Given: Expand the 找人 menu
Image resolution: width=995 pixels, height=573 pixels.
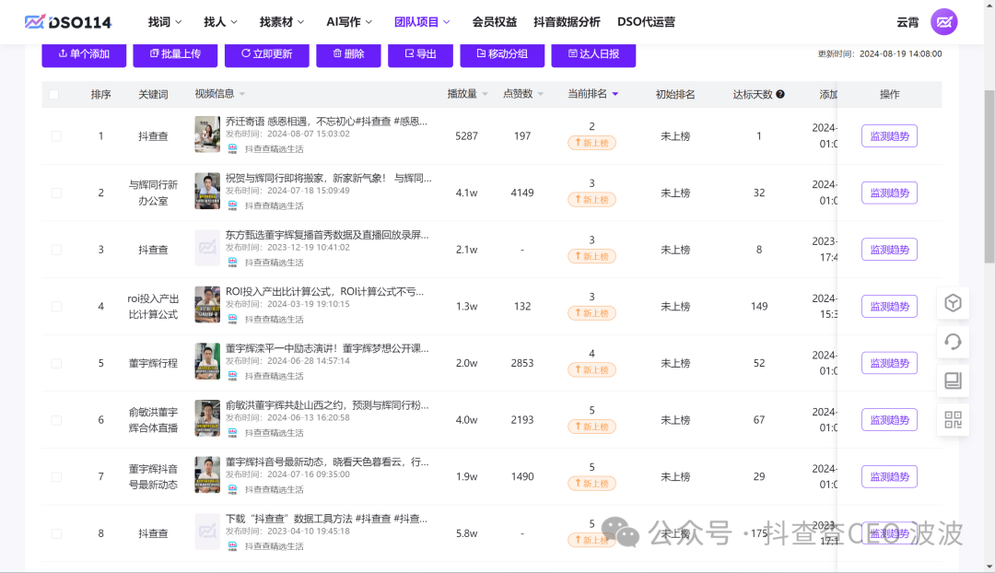Looking at the screenshot, I should 220,22.
